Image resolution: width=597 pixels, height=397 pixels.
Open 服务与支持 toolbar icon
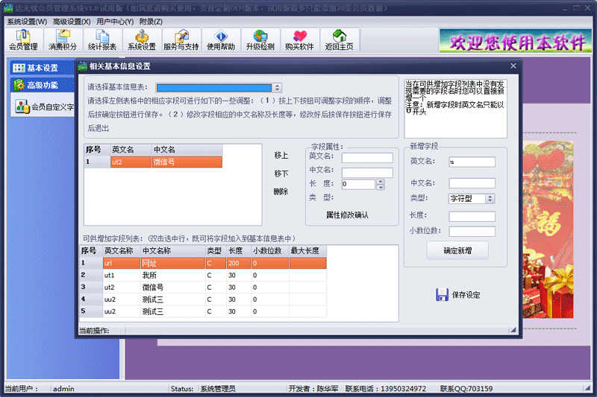[x=181, y=40]
